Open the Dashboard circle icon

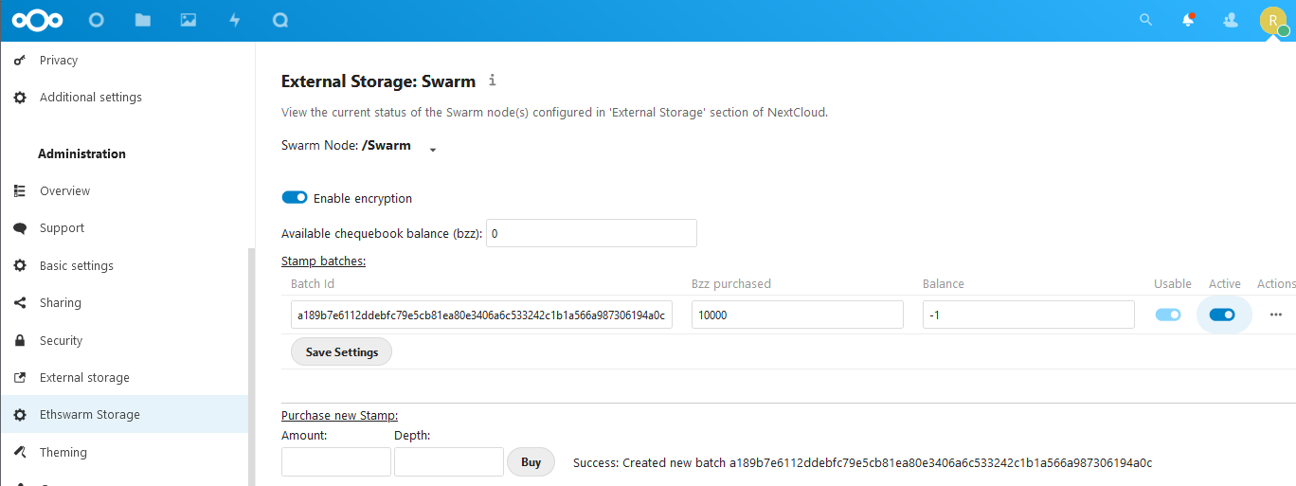96,20
